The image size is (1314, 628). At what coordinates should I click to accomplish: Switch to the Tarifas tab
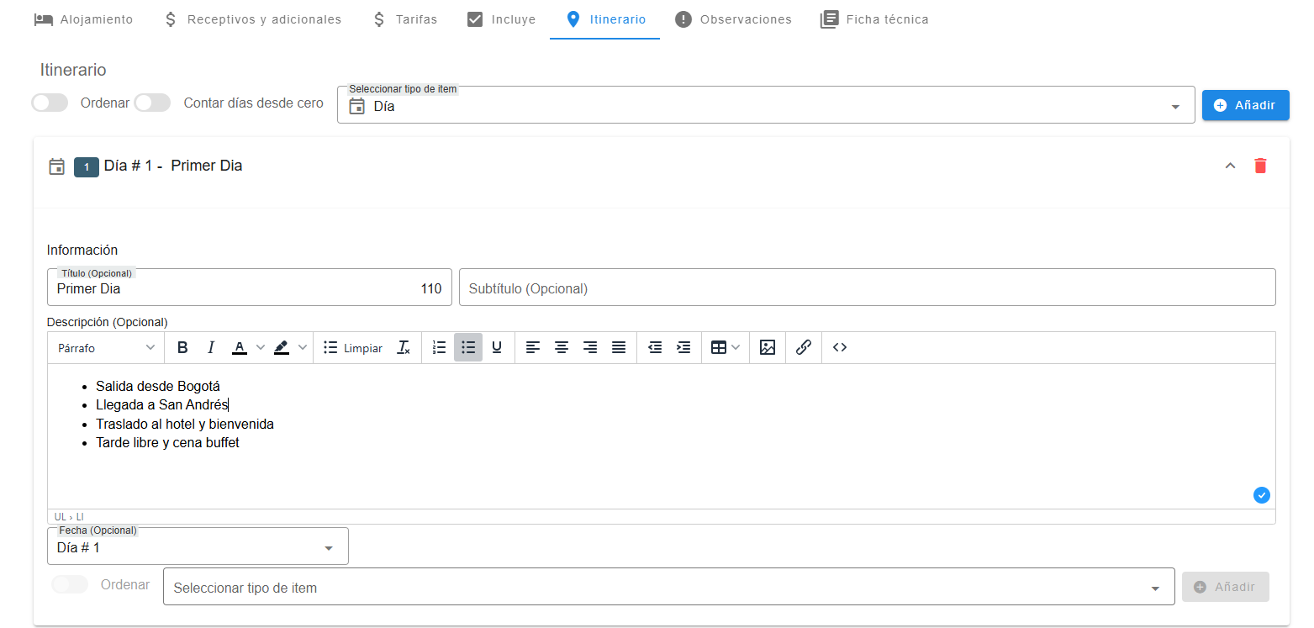404,19
